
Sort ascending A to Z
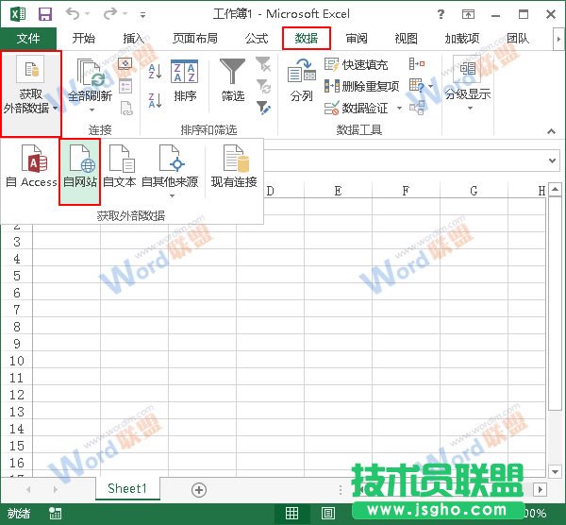pos(155,71)
